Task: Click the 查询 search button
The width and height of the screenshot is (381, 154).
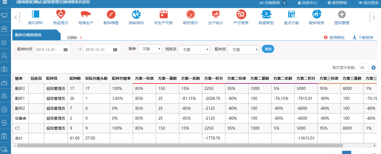Action: click(268, 49)
